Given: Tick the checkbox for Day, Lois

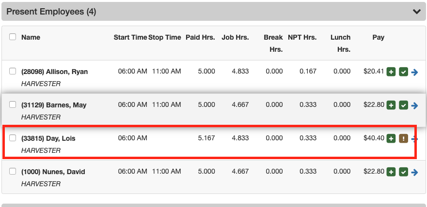Looking at the screenshot, I should click(x=13, y=138).
